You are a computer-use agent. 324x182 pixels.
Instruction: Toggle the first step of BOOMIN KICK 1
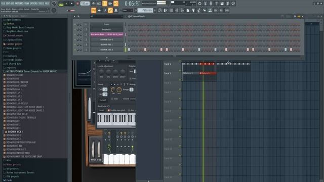(129, 50)
